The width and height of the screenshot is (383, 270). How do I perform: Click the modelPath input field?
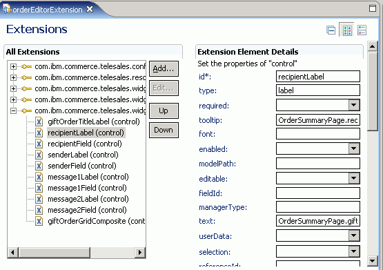pos(318,164)
